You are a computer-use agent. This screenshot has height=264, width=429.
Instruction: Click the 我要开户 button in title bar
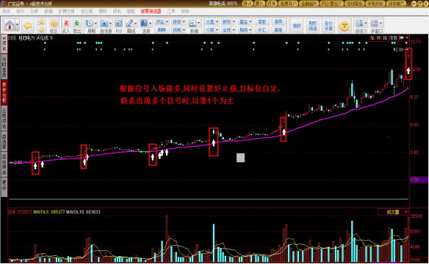pos(288,4)
